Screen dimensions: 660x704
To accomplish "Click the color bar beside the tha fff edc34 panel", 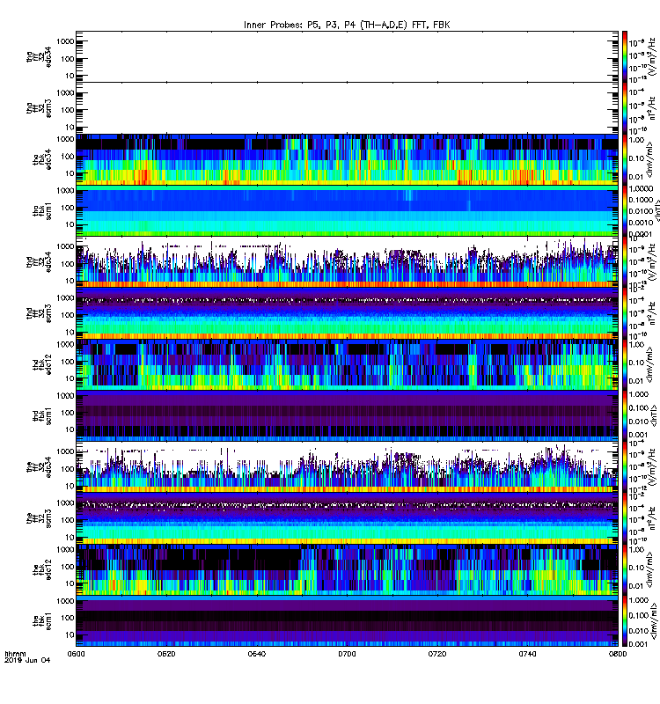I will click(x=625, y=57).
